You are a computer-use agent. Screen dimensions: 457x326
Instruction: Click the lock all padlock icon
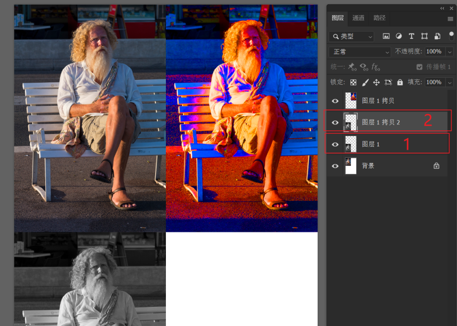point(400,82)
